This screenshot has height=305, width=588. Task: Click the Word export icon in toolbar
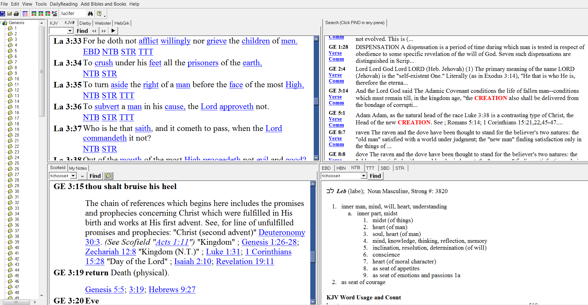click(x=3, y=13)
